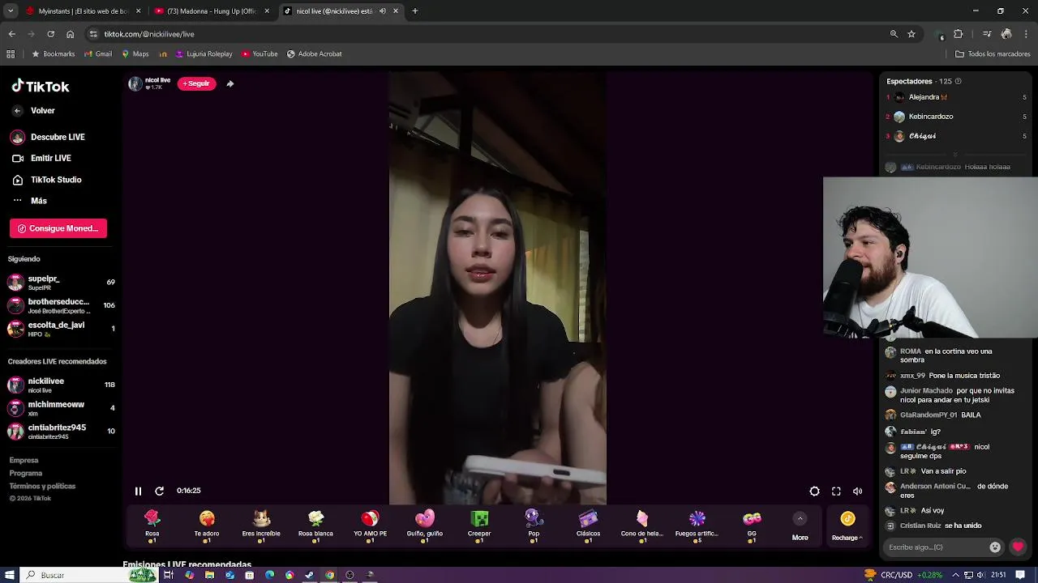Open brotherseducc live from Siguiendo list
The height and width of the screenshot is (583, 1038).
[x=61, y=305]
